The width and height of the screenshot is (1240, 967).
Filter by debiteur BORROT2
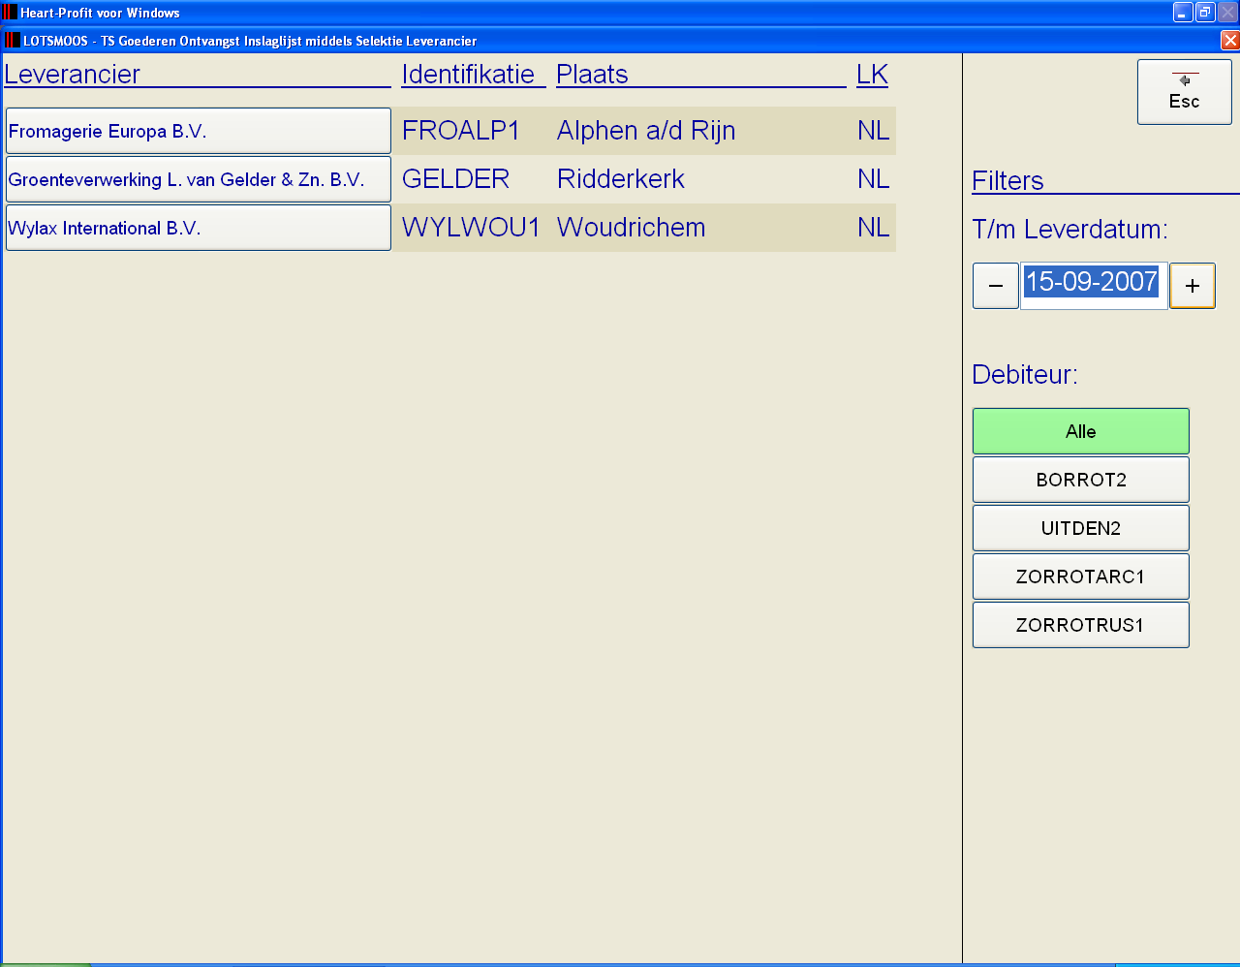pyautogui.click(x=1080, y=480)
